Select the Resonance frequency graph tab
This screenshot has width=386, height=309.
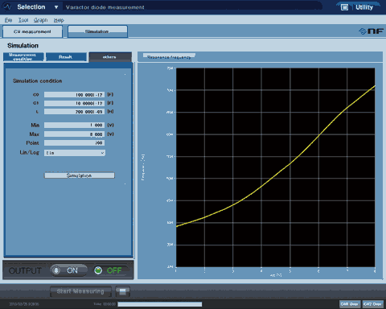click(x=169, y=56)
